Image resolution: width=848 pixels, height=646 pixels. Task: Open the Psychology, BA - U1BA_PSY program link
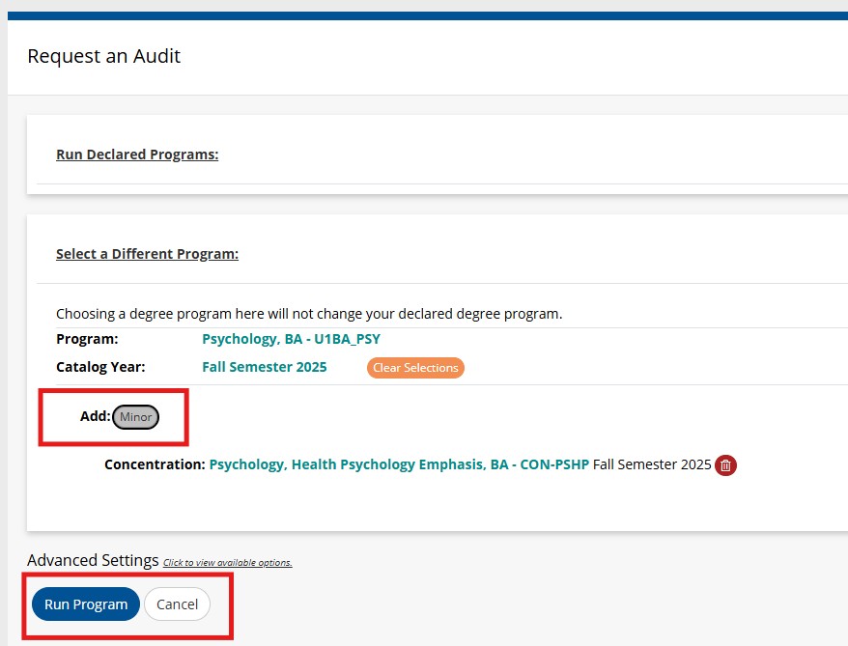(291, 339)
